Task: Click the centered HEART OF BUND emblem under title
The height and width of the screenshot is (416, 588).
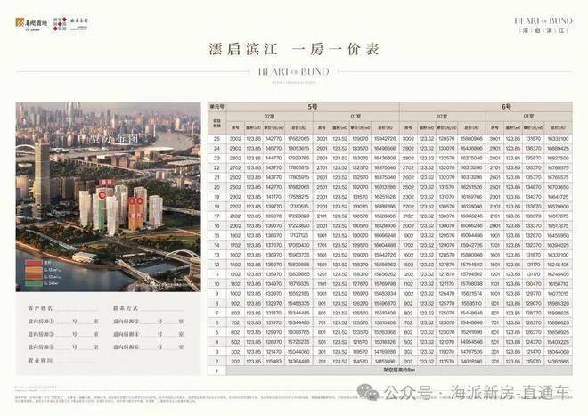Action: (294, 72)
